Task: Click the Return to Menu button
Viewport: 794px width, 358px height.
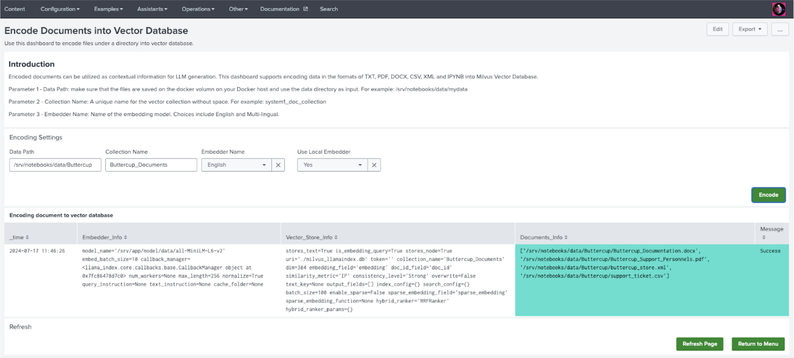Action: click(x=758, y=344)
